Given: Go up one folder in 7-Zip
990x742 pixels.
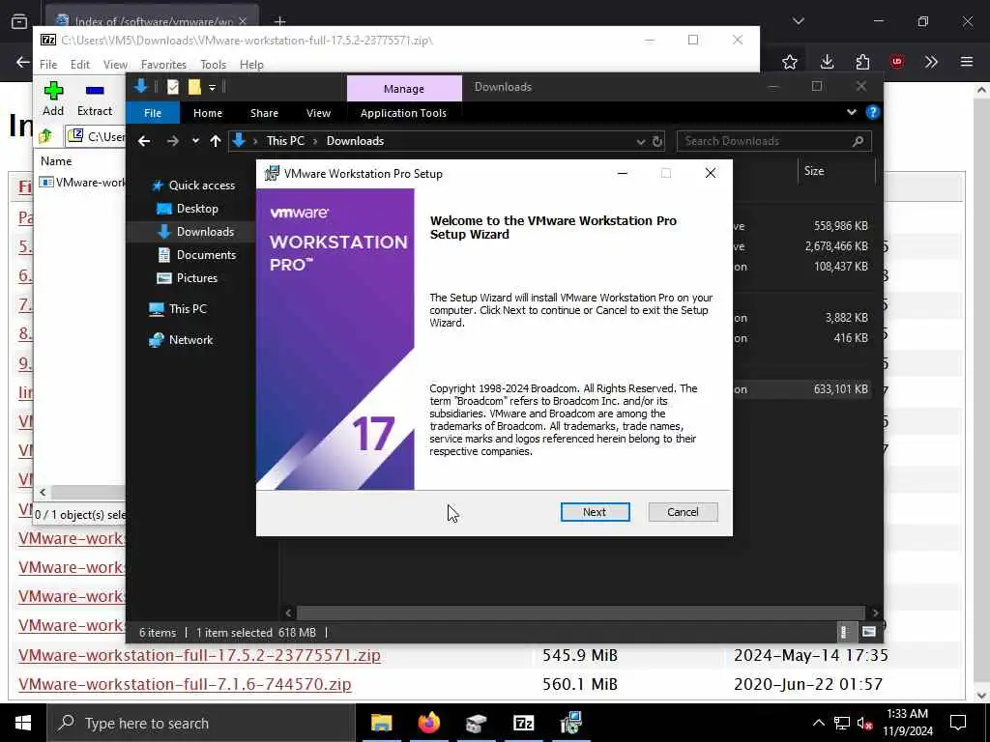Looking at the screenshot, I should [45, 135].
